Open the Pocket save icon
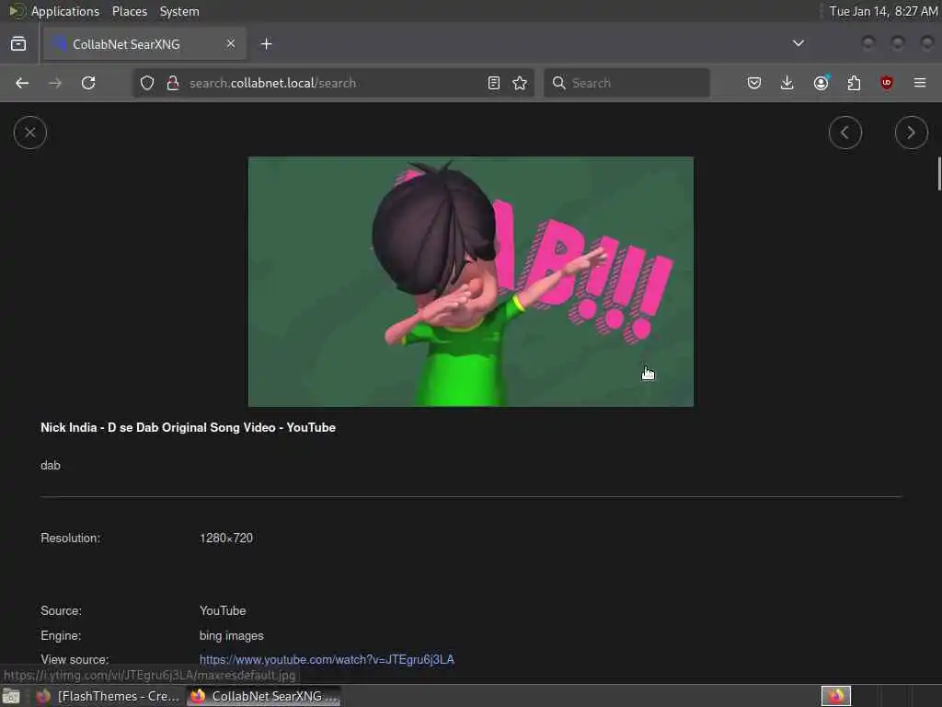 [754, 83]
